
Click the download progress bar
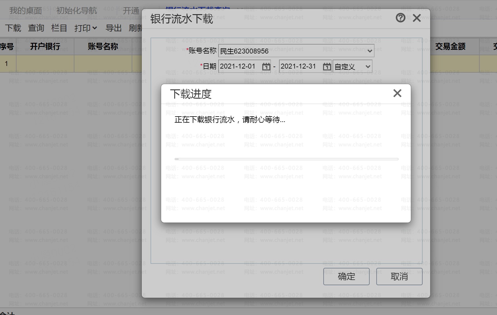pos(287,159)
